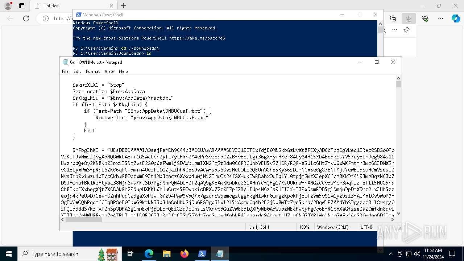Screen dimensions: 464x261
Task: Click Notepad horizontal scroll right arrow
Action: pos(393,219)
